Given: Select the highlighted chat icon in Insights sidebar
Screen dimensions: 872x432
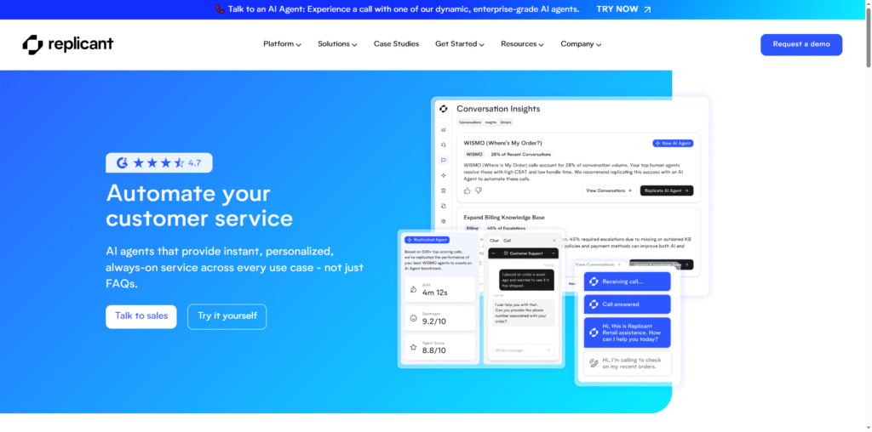Looking at the screenshot, I should pos(443,160).
